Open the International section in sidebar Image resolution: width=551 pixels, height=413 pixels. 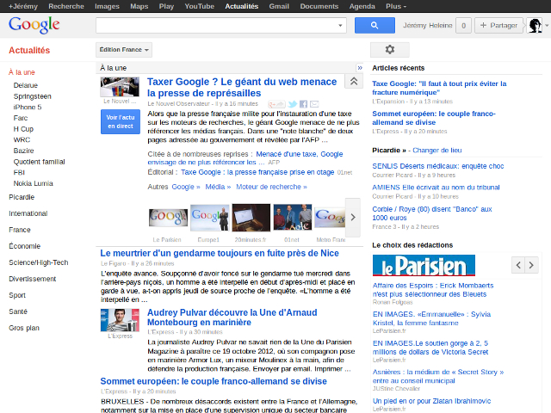pyautogui.click(x=28, y=213)
